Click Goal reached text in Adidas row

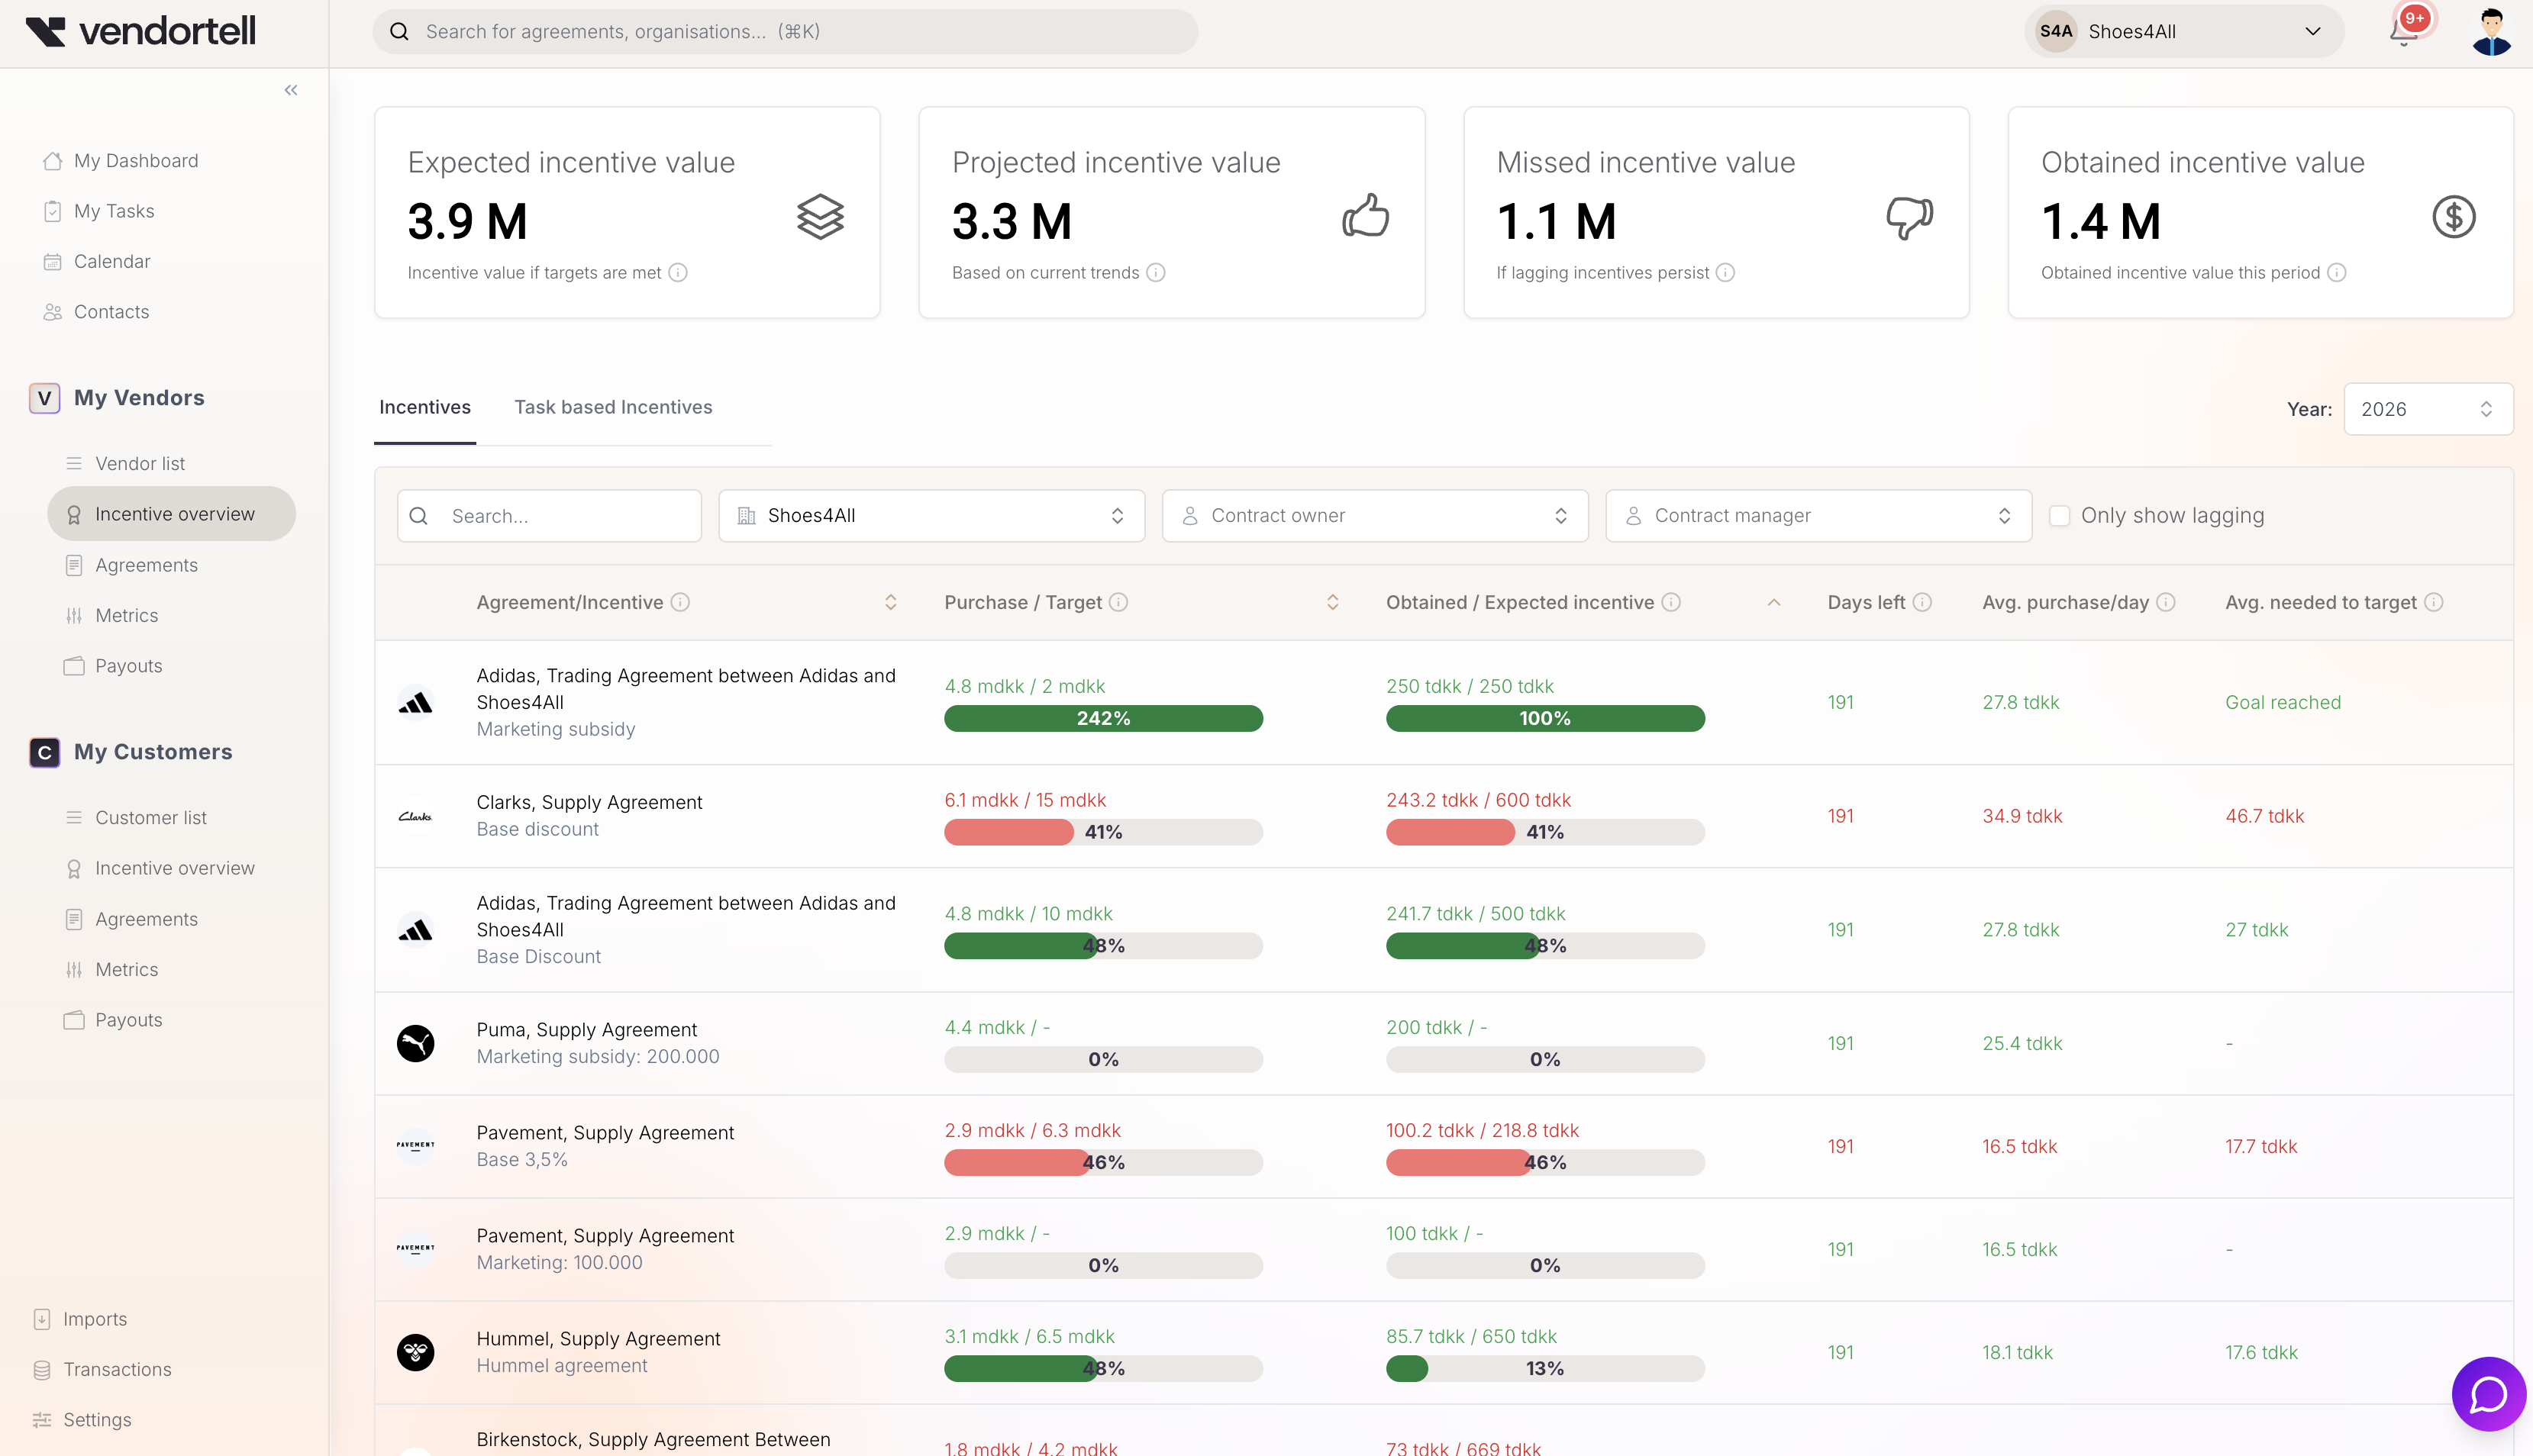point(2283,703)
